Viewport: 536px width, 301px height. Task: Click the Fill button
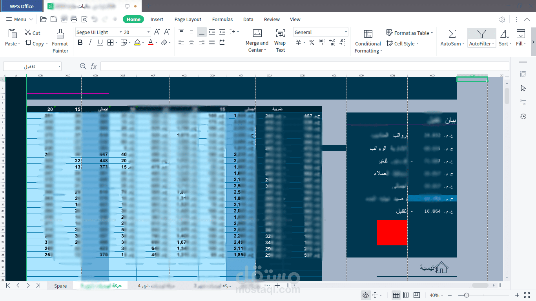click(521, 38)
